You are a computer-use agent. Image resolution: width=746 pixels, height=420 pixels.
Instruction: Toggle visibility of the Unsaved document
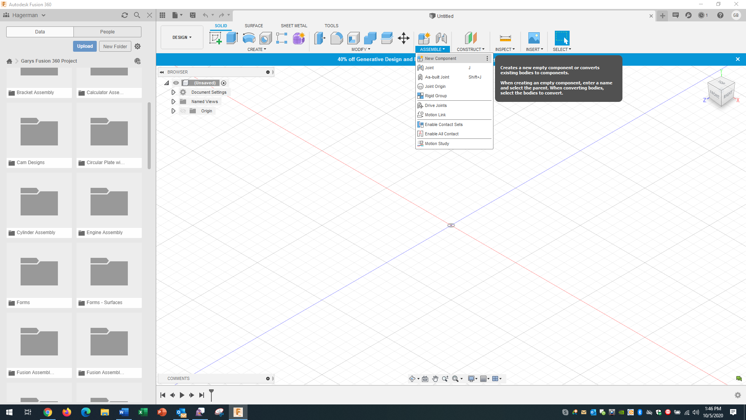176,83
